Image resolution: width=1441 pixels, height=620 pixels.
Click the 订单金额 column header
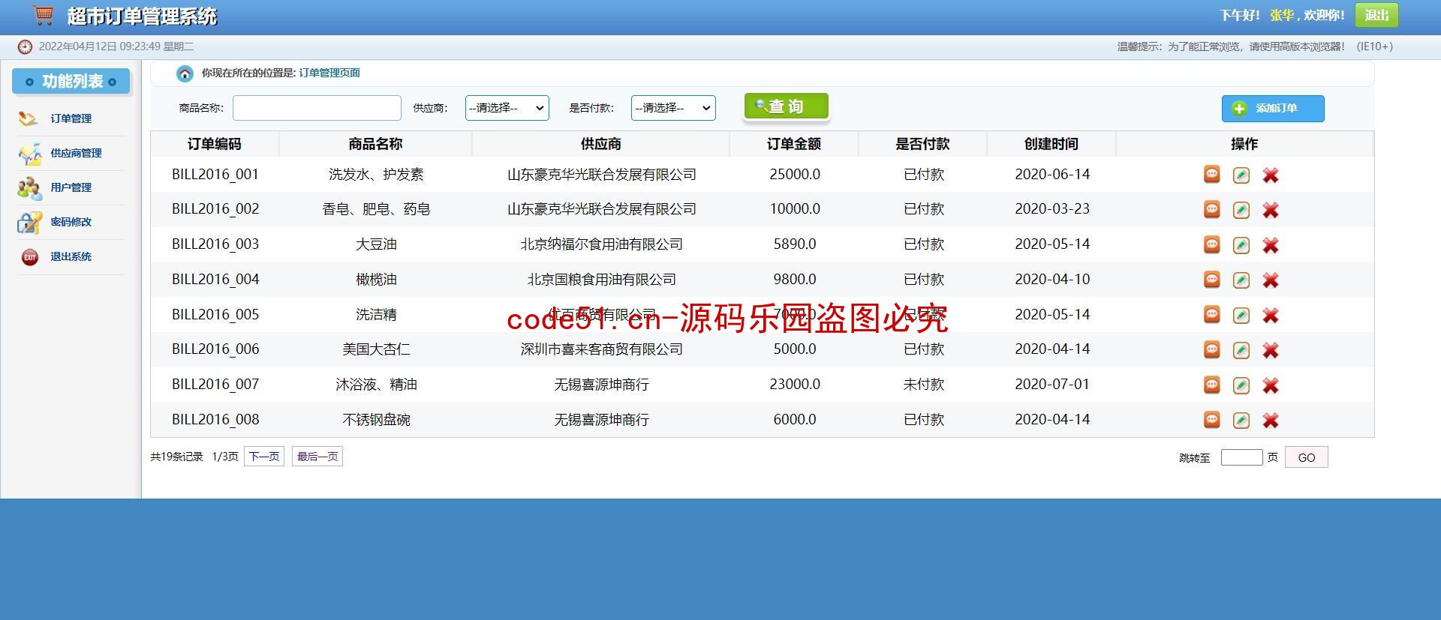pos(794,144)
